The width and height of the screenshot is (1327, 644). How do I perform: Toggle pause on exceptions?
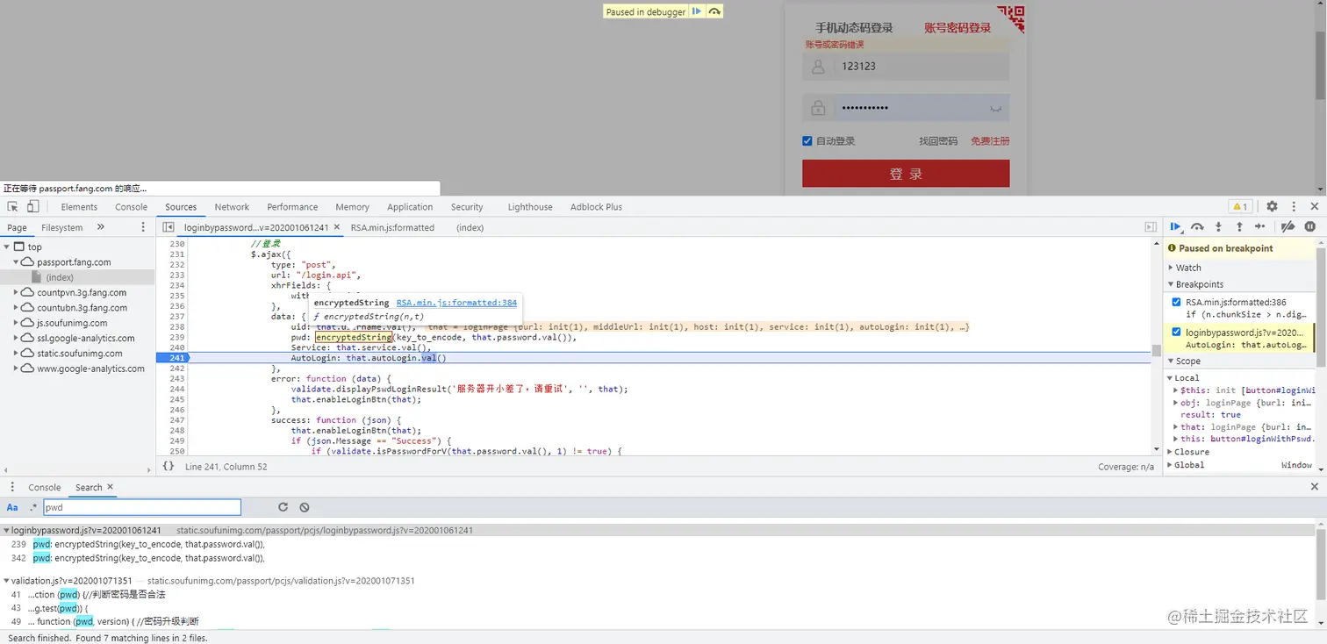point(1309,227)
